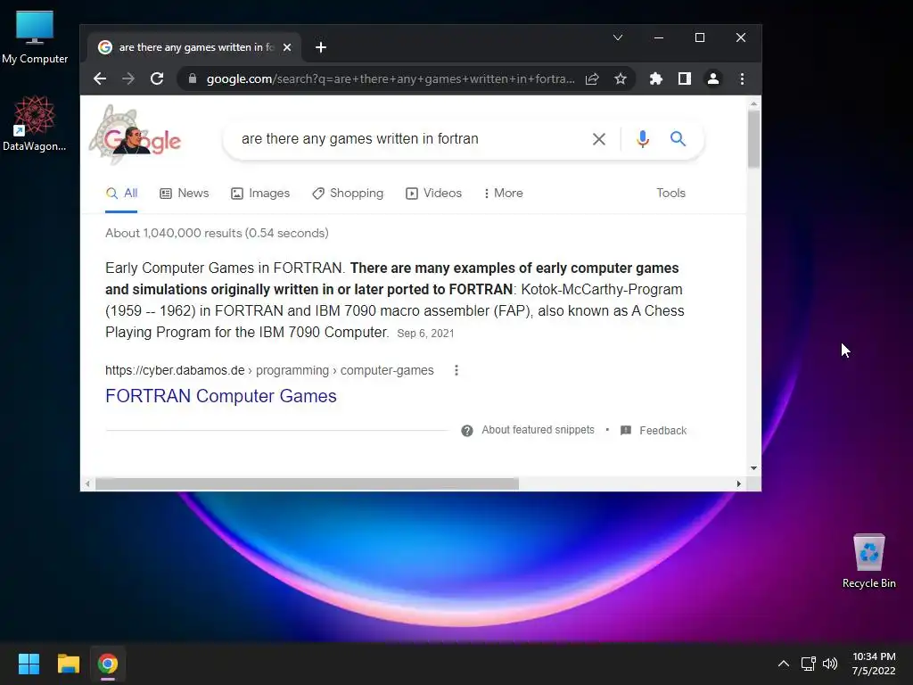This screenshot has height=685, width=913.
Task: Click the vertical scrollbar thumb
Action: 753,138
